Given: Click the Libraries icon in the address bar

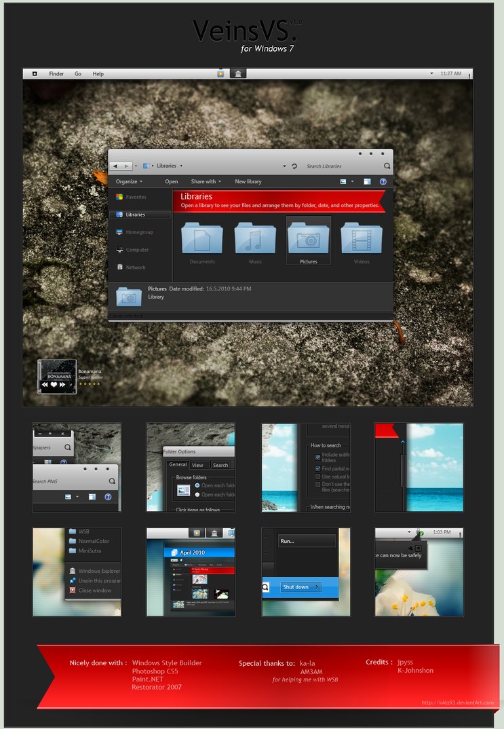Looking at the screenshot, I should (x=147, y=166).
